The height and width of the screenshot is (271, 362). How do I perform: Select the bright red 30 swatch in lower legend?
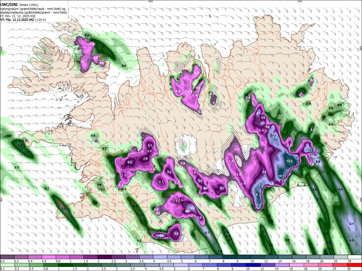[x=355, y=265]
